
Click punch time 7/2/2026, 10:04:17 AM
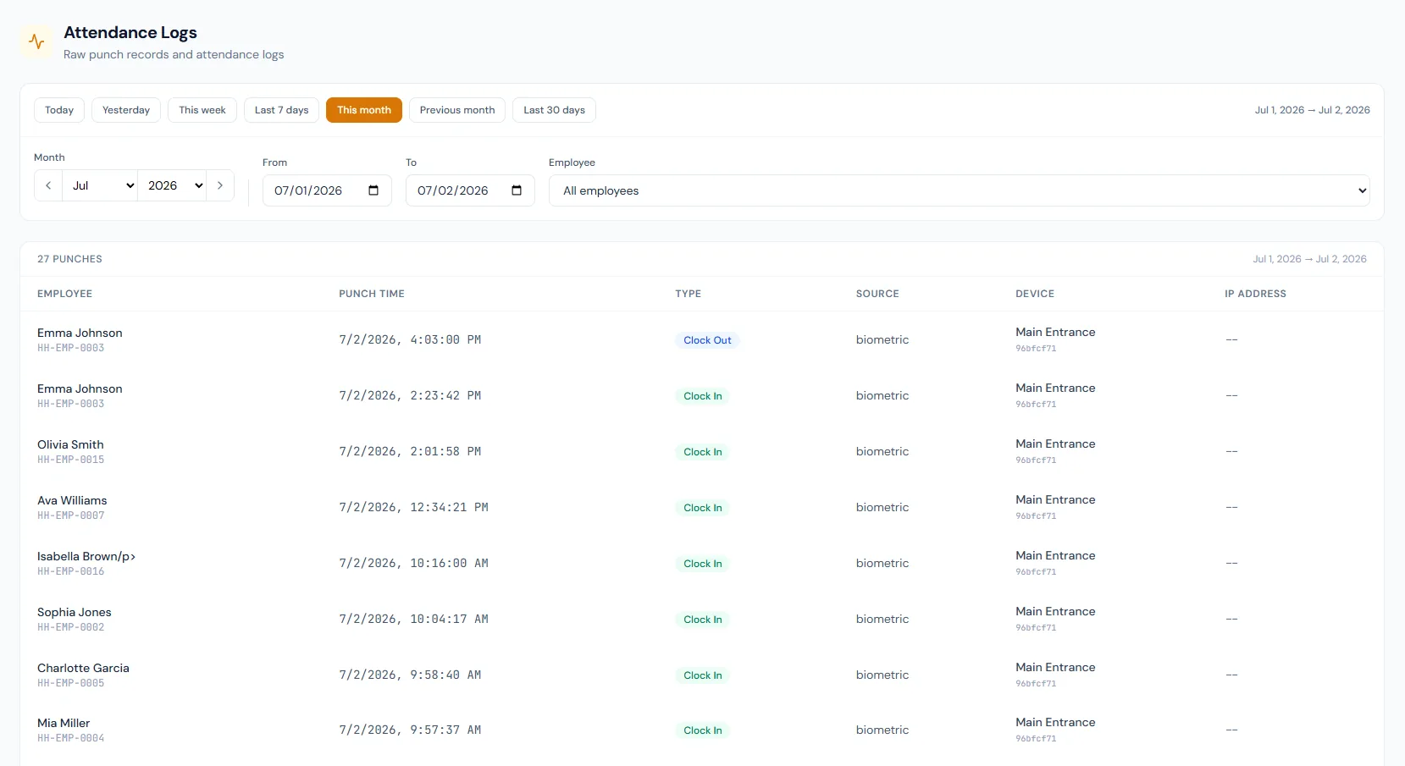[413, 619]
